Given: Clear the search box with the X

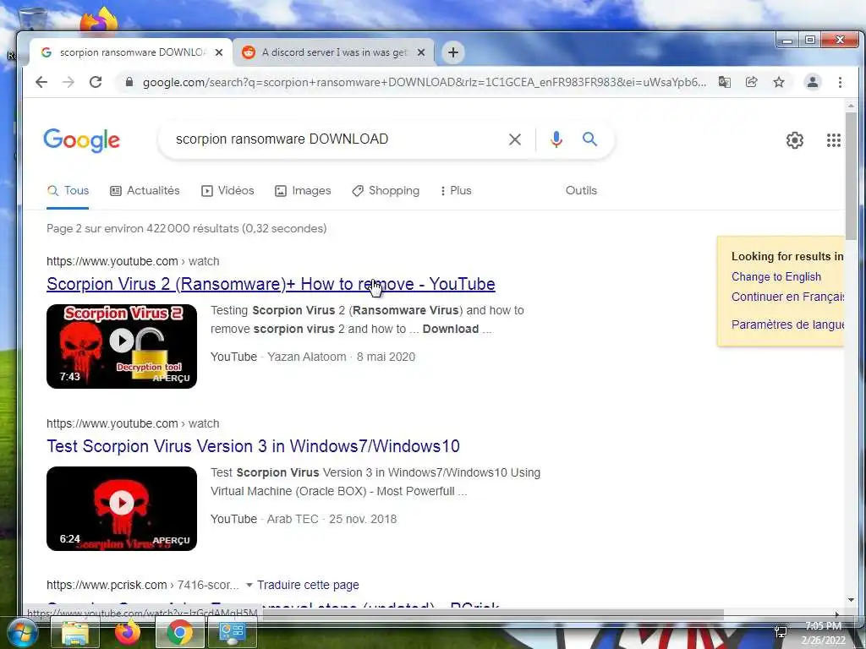Looking at the screenshot, I should [x=515, y=139].
